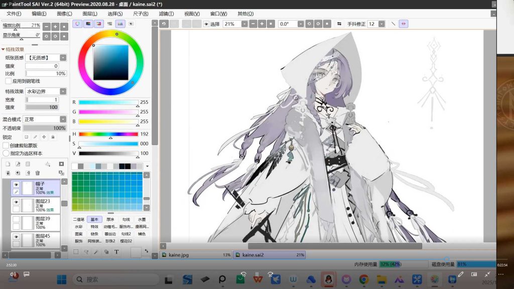Open the 纸张质感 dropdown
The height and width of the screenshot is (289, 514).
63,58
